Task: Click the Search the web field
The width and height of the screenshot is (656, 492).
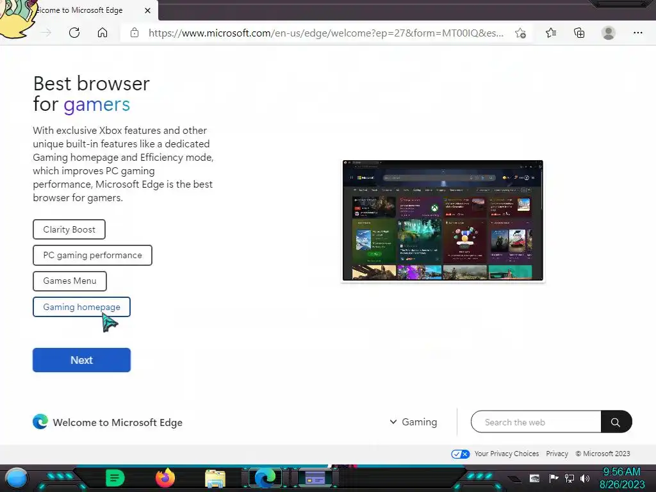Action: click(536, 422)
